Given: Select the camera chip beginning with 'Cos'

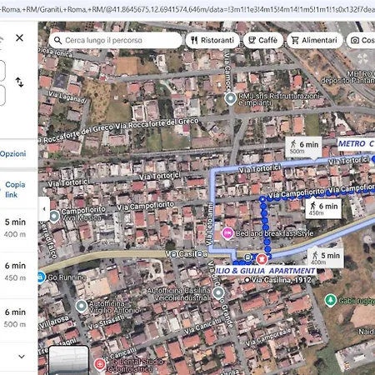Looking at the screenshot, I should pos(361,40).
